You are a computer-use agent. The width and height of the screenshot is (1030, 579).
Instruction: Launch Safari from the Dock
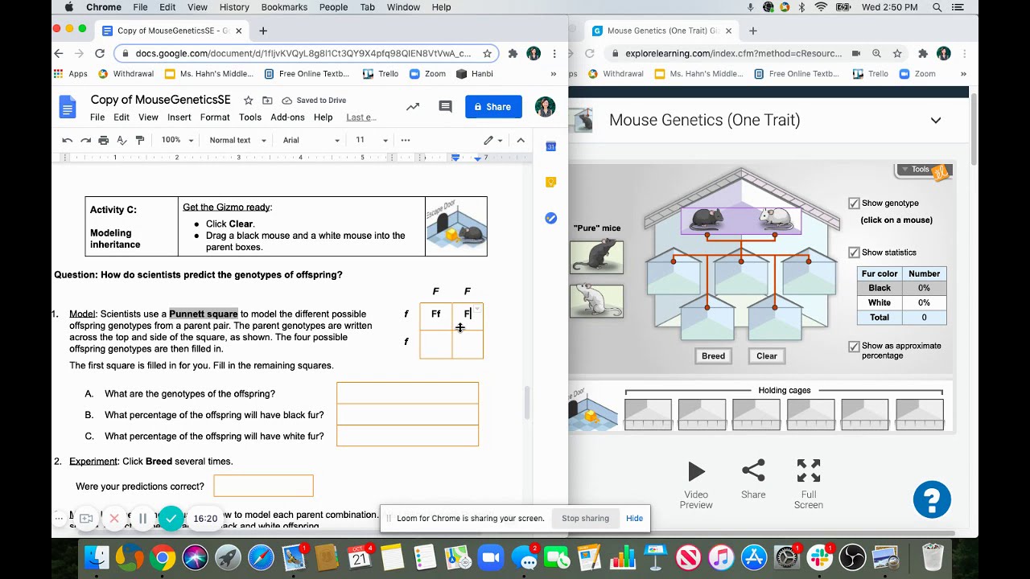(261, 556)
